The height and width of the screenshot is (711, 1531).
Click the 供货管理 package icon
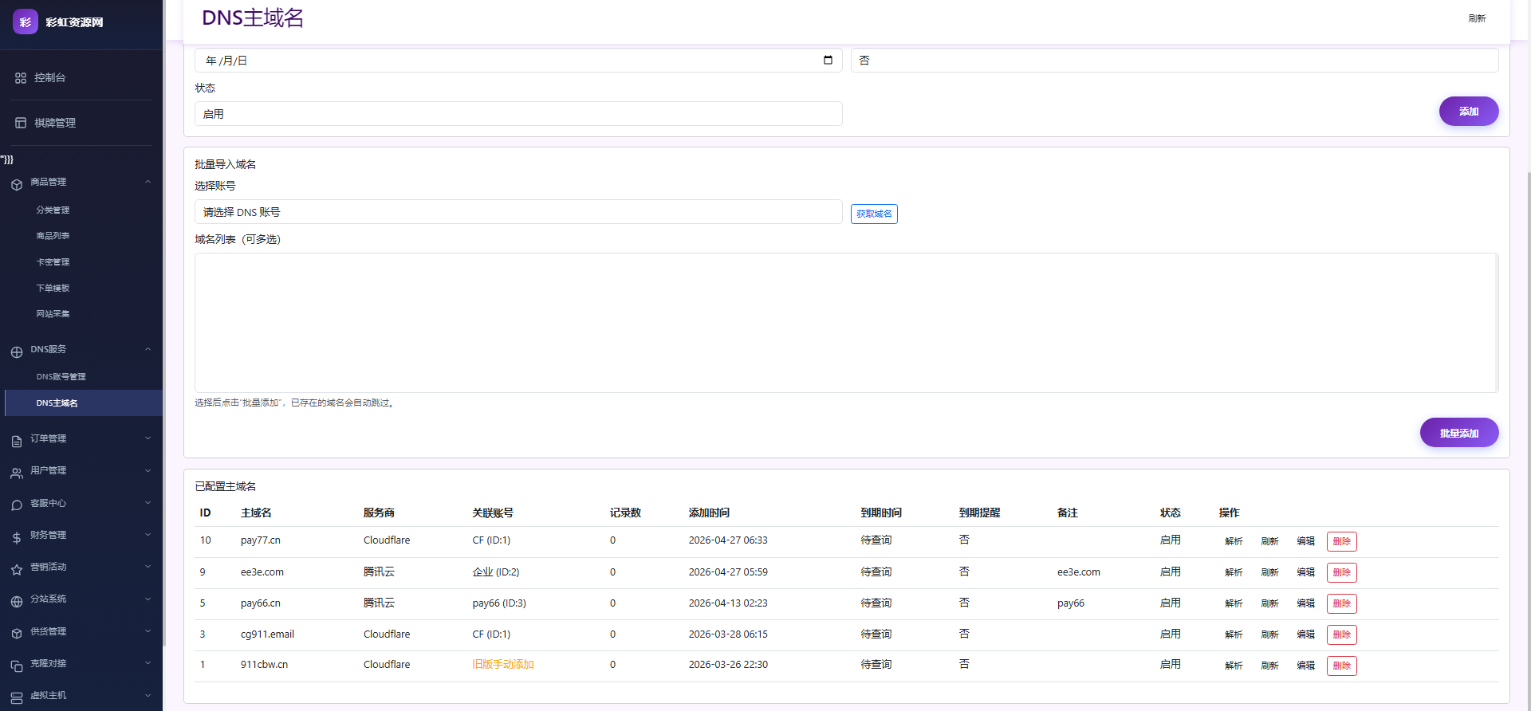click(x=17, y=634)
